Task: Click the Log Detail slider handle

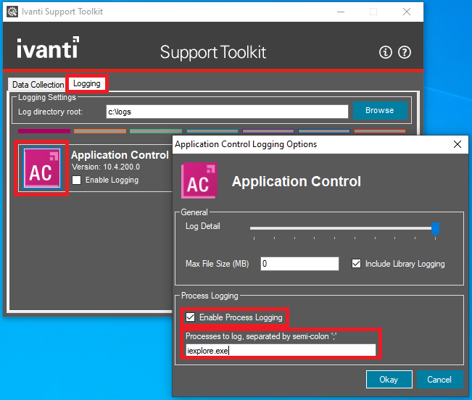Action: (x=435, y=229)
